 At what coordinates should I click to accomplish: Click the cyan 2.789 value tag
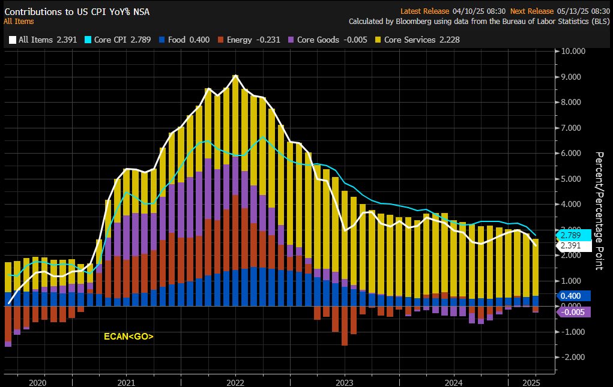click(574, 235)
